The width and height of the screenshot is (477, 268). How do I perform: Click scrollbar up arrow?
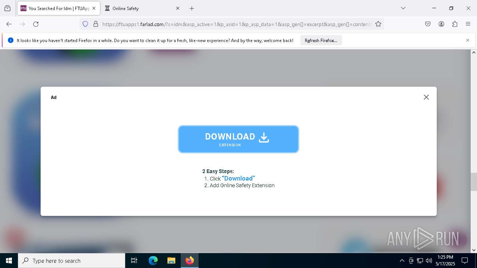[474, 52]
